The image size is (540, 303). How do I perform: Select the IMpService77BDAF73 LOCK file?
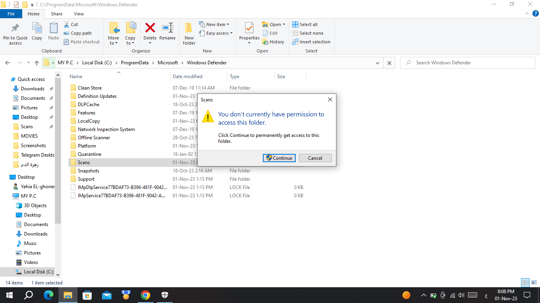pyautogui.click(x=121, y=196)
